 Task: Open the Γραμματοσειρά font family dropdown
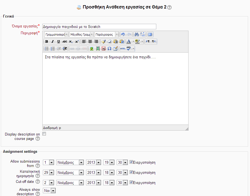tap(57, 34)
